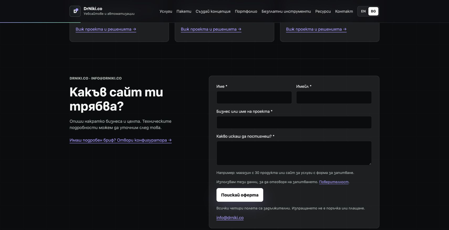Click the Бизнес или име на проекта field
This screenshot has height=230, width=449.
pyautogui.click(x=294, y=122)
